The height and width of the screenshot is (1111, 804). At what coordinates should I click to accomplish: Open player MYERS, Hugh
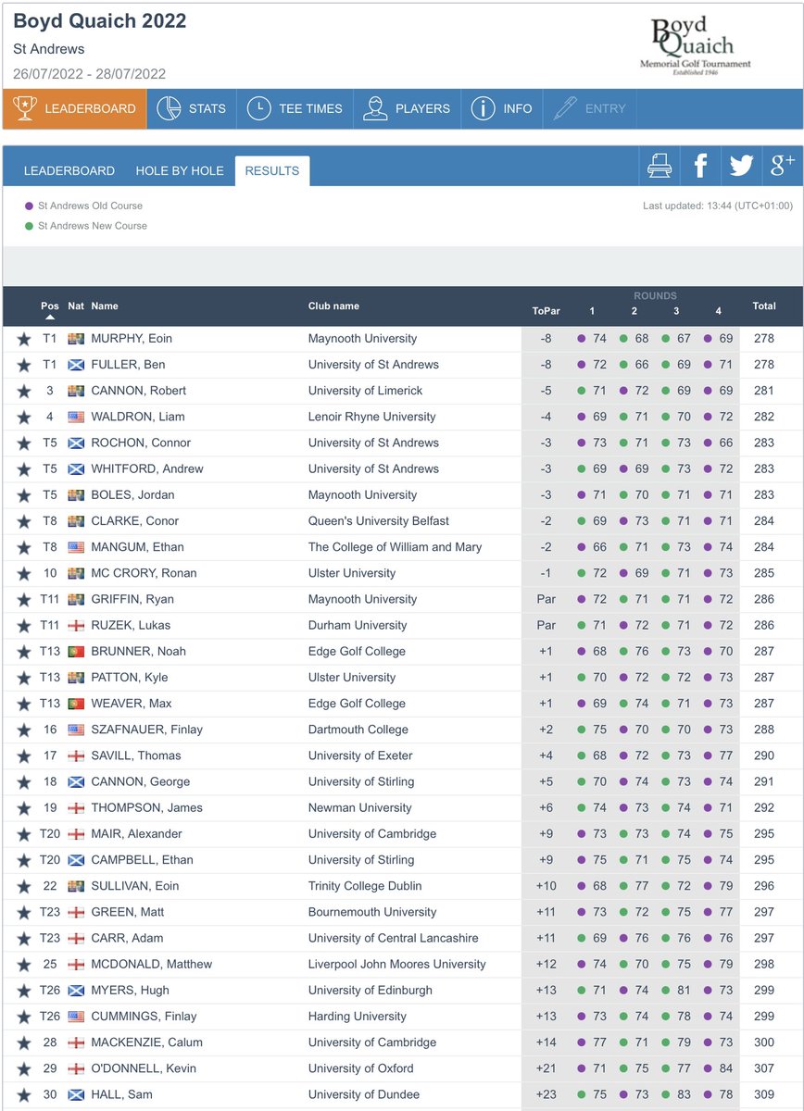tap(131, 990)
